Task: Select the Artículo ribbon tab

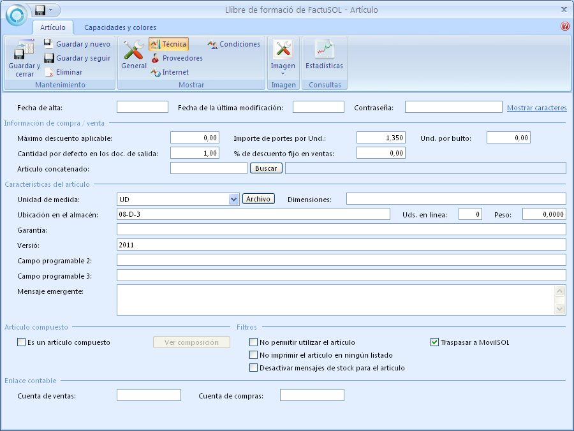Action: (53, 27)
